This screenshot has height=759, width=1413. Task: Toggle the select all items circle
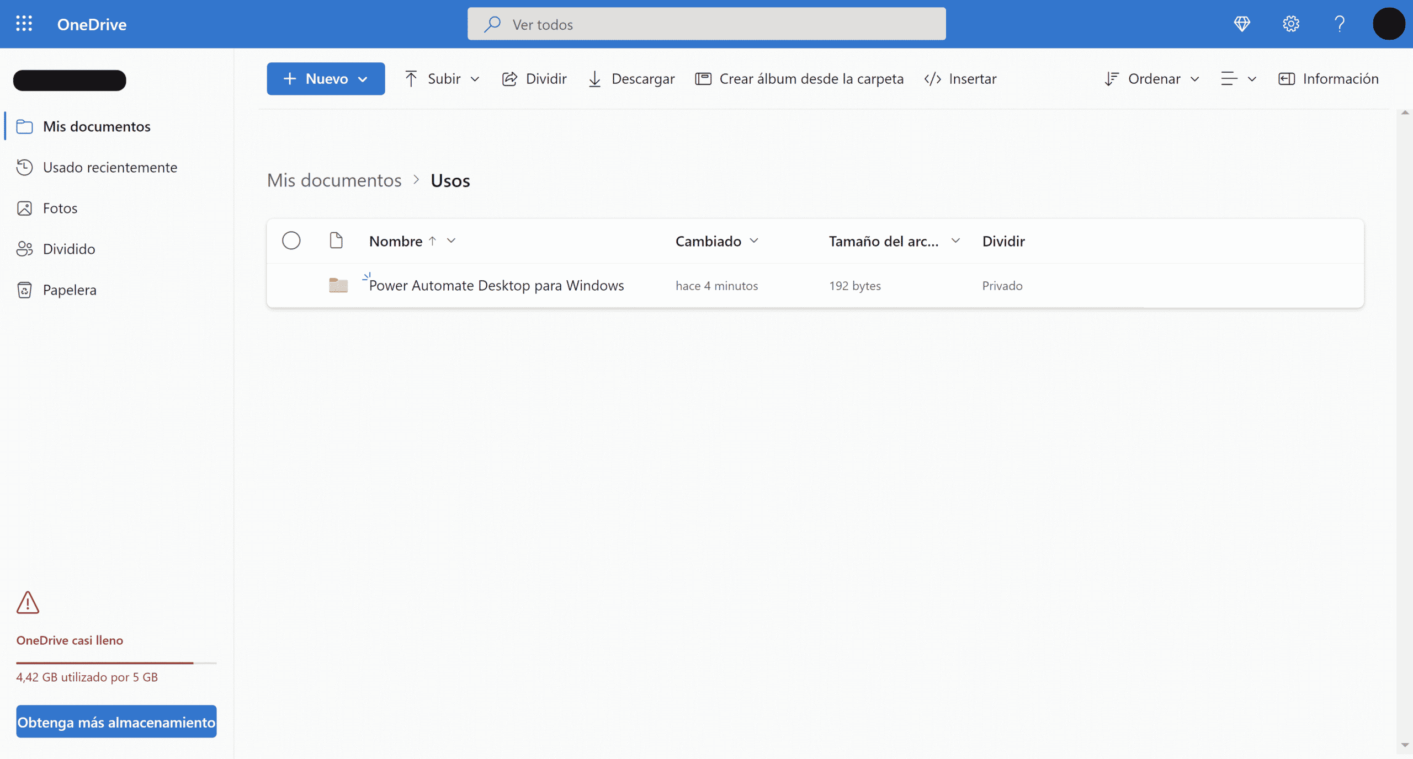(291, 240)
